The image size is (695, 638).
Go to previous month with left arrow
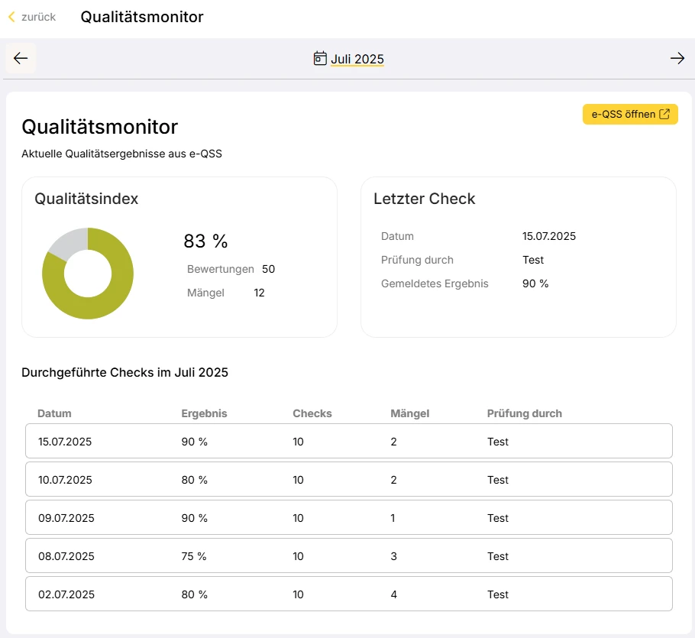[21, 59]
